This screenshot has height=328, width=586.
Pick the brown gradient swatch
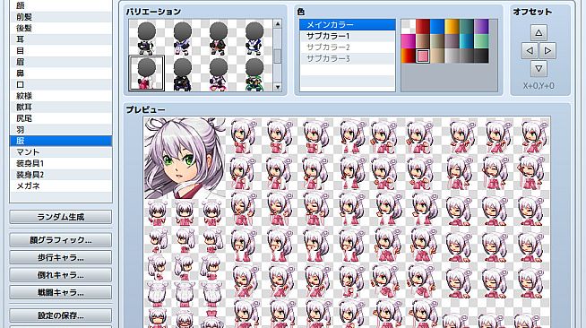(x=423, y=41)
